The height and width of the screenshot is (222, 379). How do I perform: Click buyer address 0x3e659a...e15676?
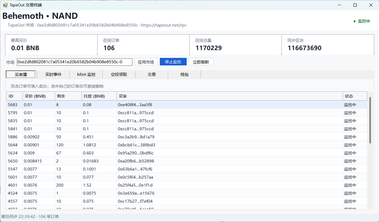point(136,193)
